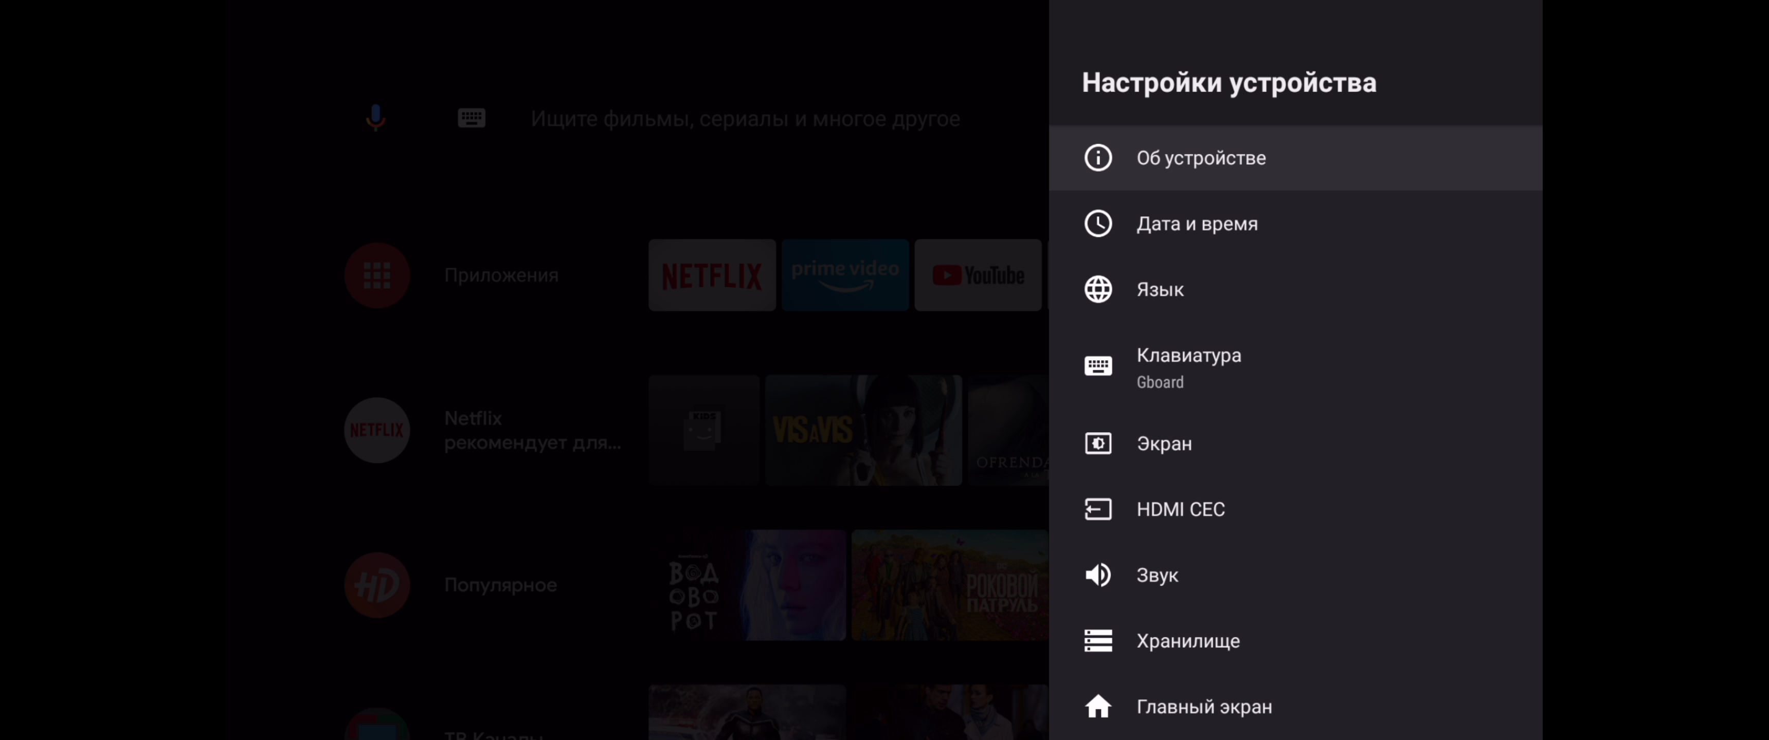
Task: Click the brightness icon for Экран
Action: 1097,443
